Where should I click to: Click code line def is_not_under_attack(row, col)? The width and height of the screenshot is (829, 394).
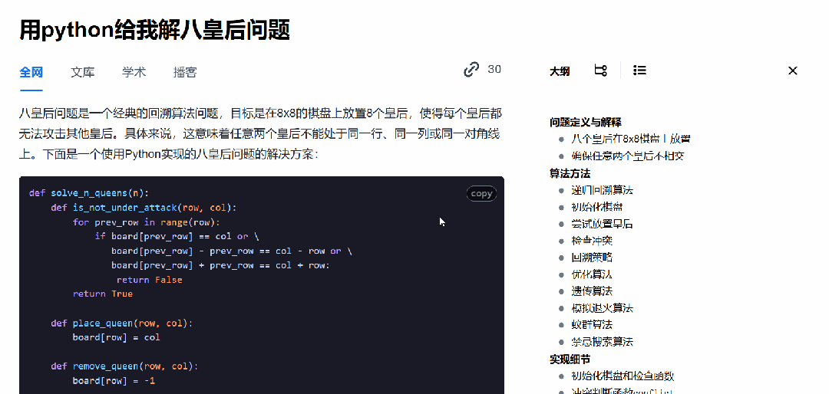coord(144,208)
